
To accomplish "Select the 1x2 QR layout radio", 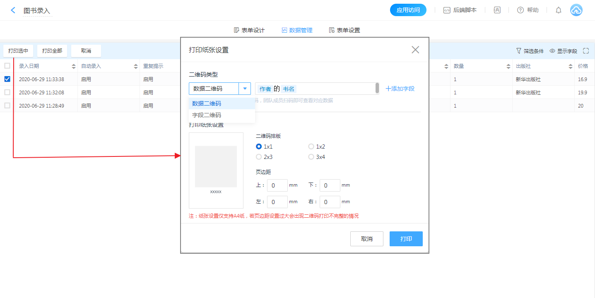I will click(311, 147).
